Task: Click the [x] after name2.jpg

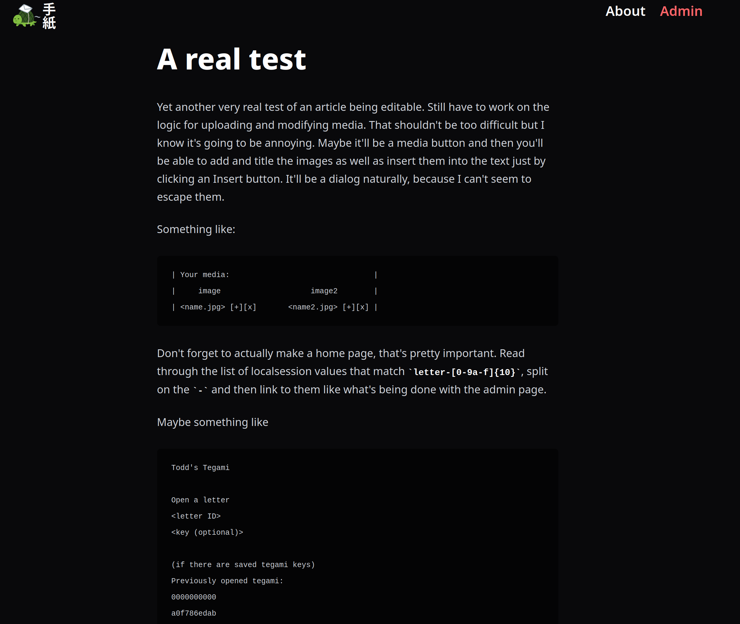Action: [x=362, y=307]
